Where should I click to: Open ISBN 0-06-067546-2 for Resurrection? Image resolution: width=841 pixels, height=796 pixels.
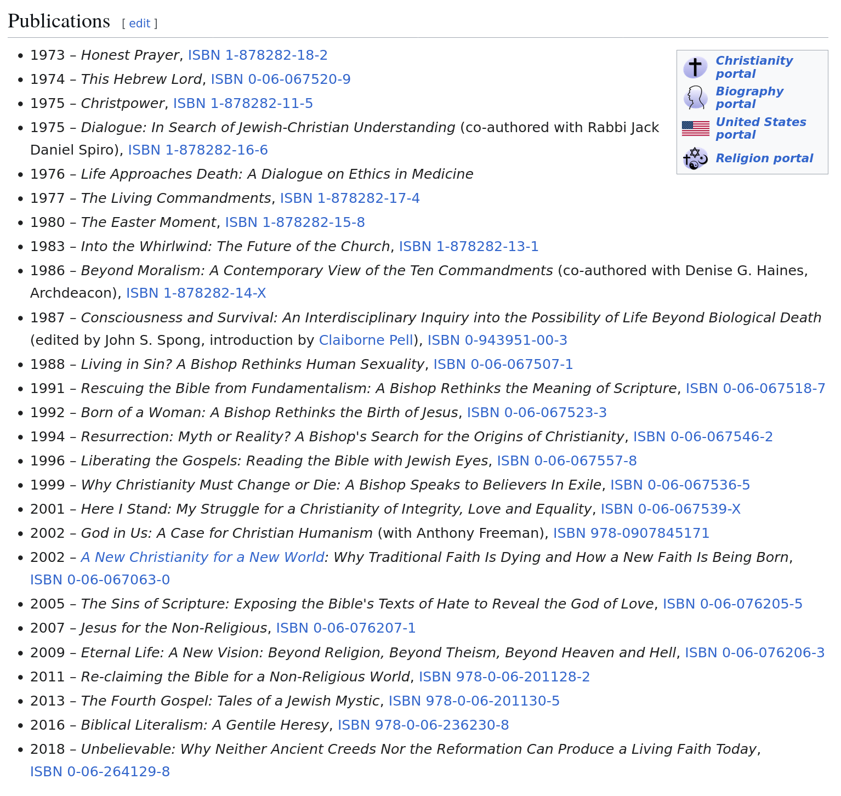click(x=703, y=437)
